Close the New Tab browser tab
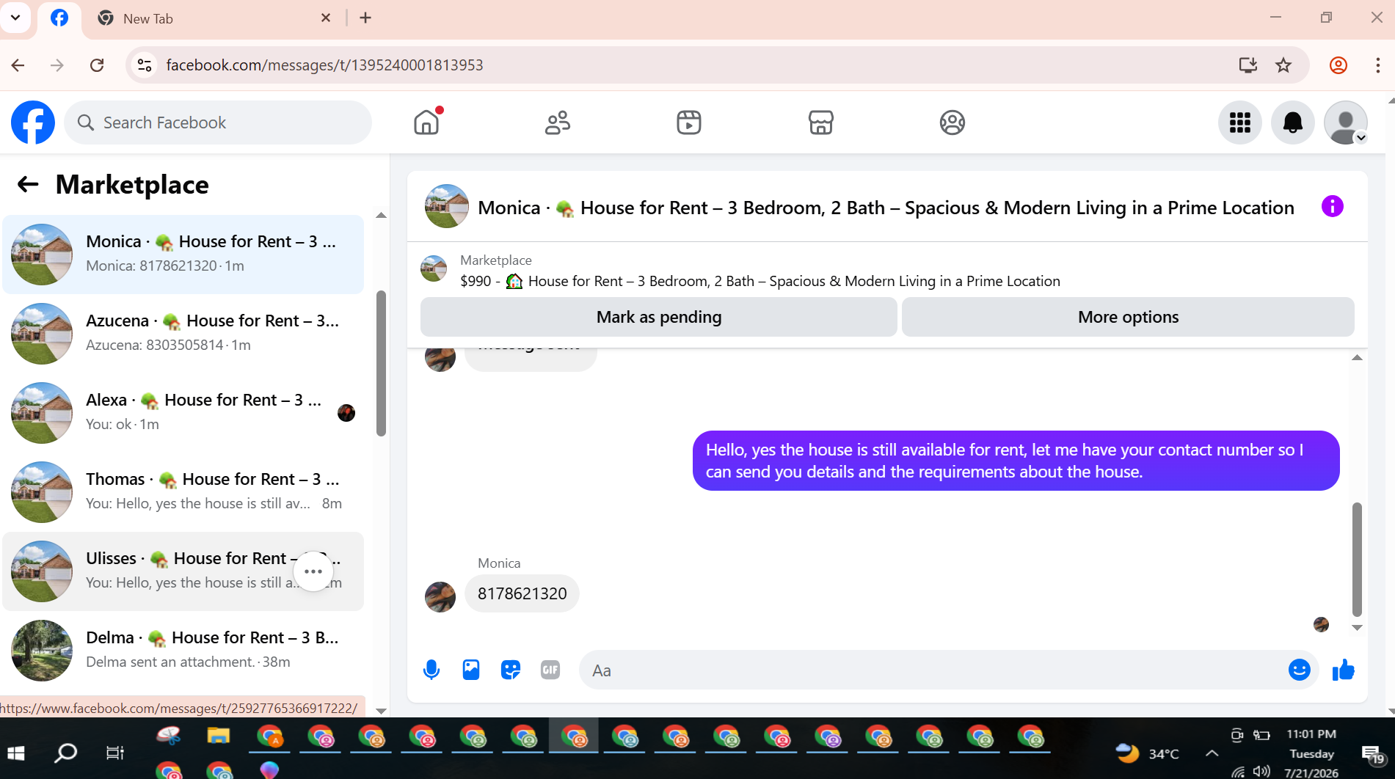This screenshot has width=1395, height=779. pyautogui.click(x=326, y=18)
